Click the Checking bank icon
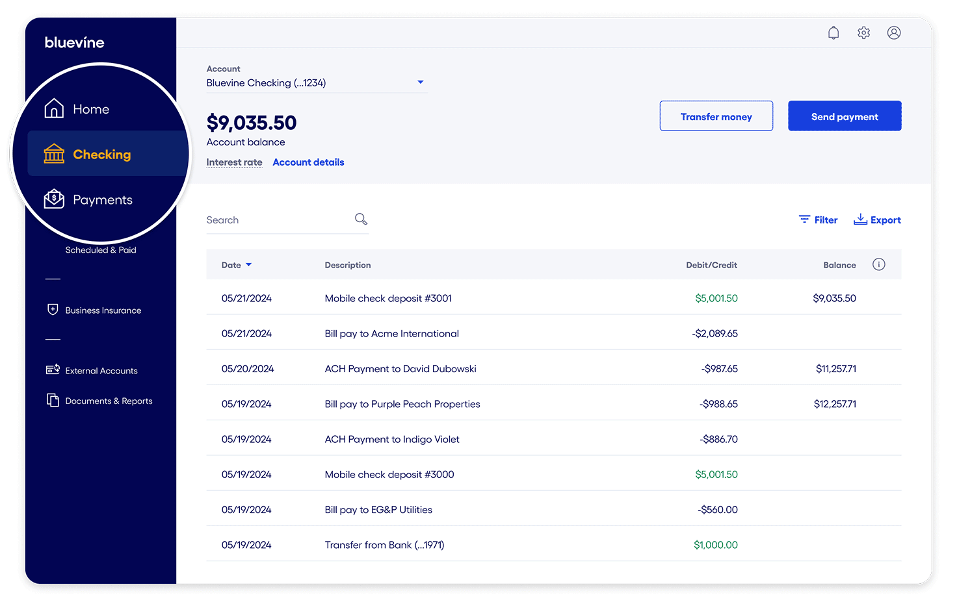957x604 pixels. click(x=54, y=153)
